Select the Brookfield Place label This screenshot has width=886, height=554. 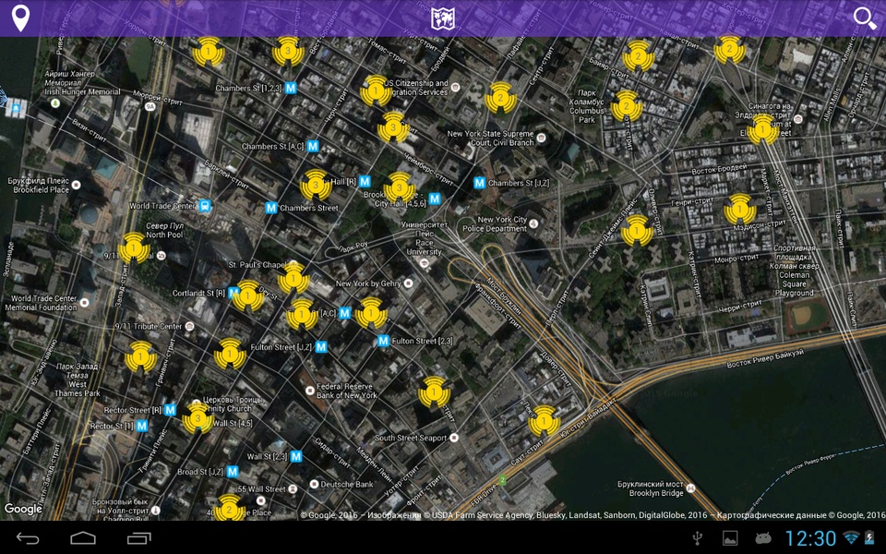39,185
